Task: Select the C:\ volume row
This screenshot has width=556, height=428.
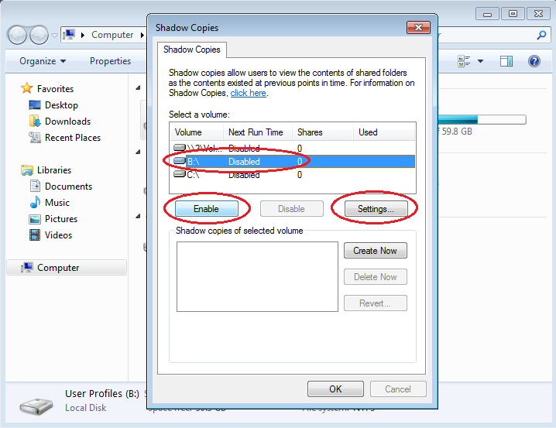Action: (292, 175)
